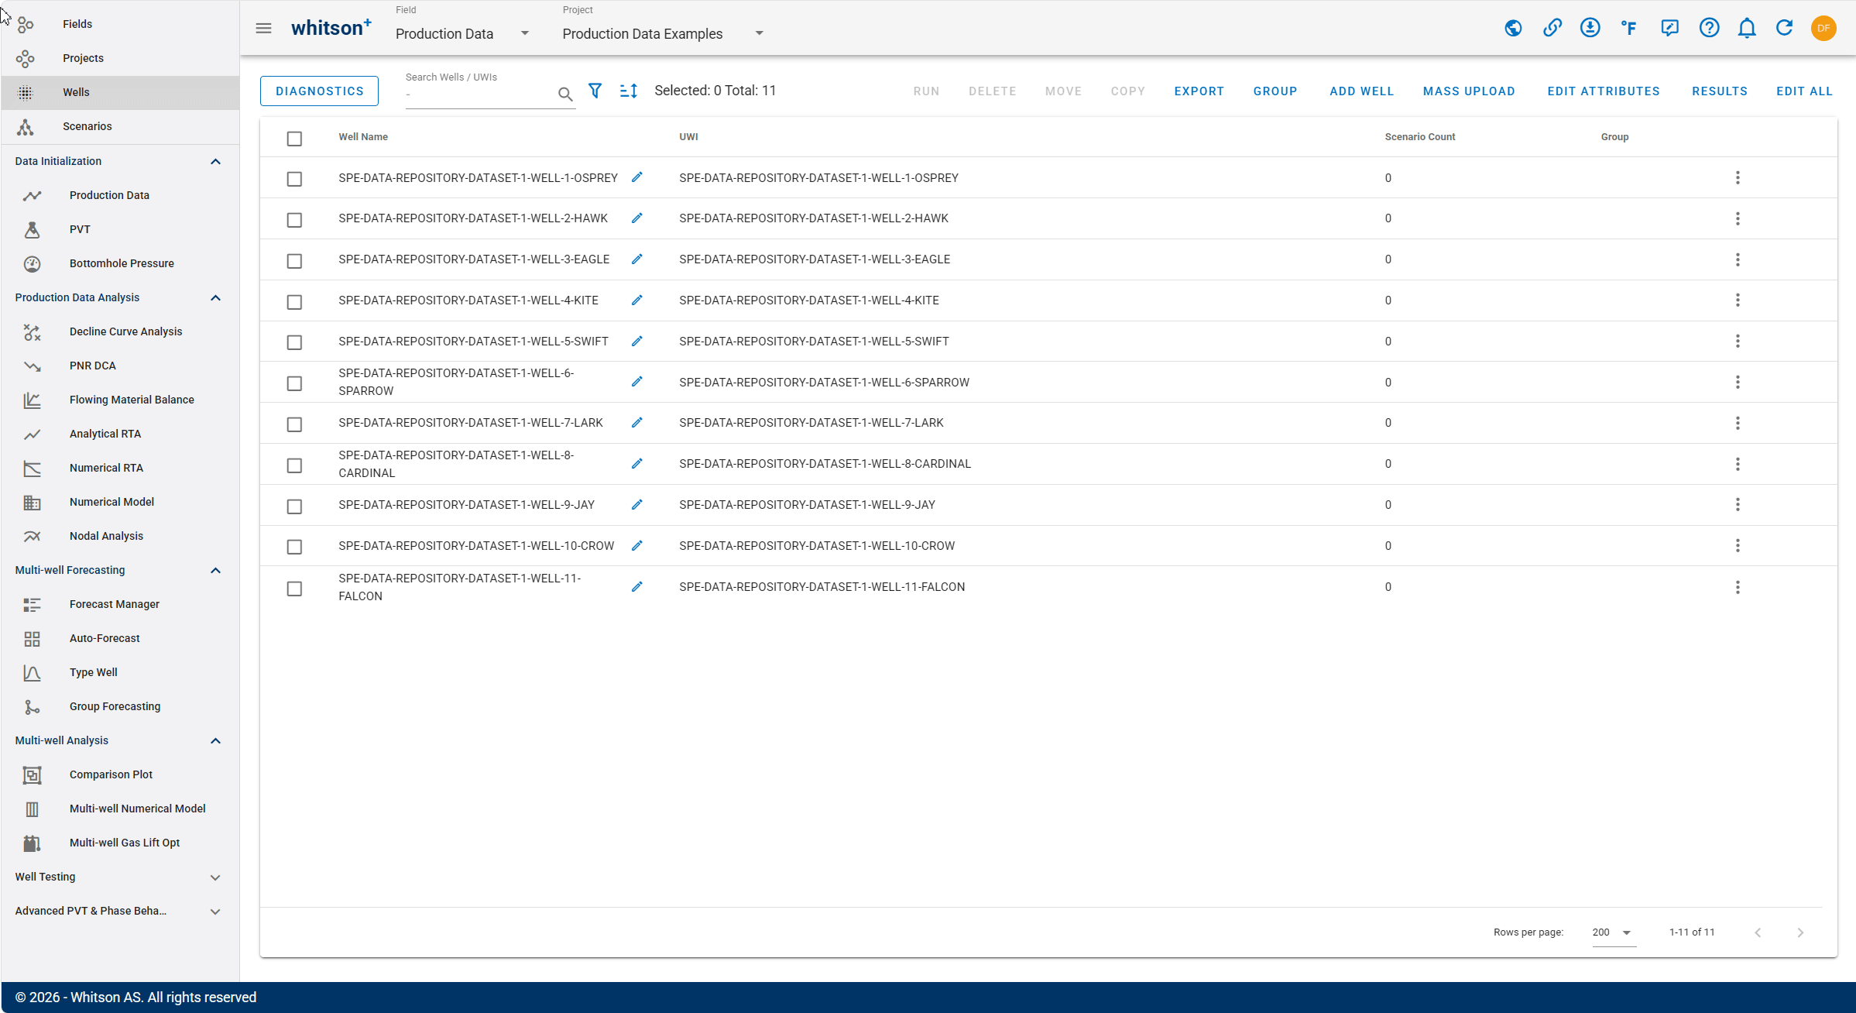The image size is (1856, 1013).
Task: Click the Well Name column header
Action: point(363,136)
